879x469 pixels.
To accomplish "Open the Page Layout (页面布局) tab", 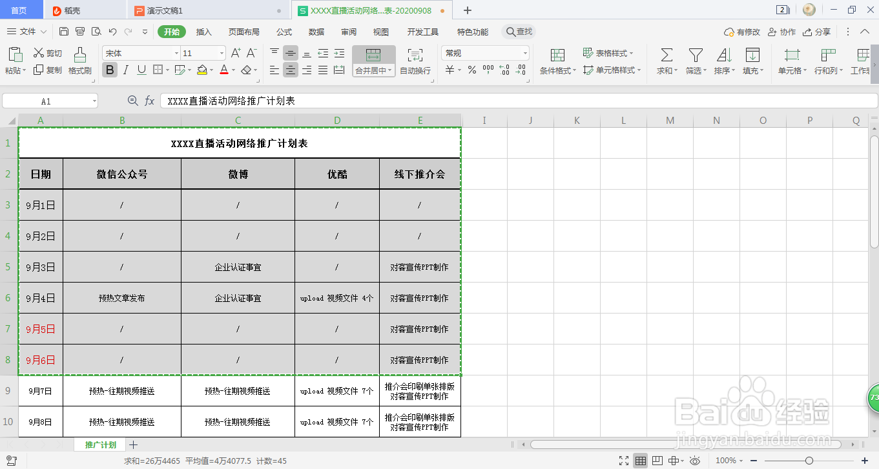I will coord(244,32).
